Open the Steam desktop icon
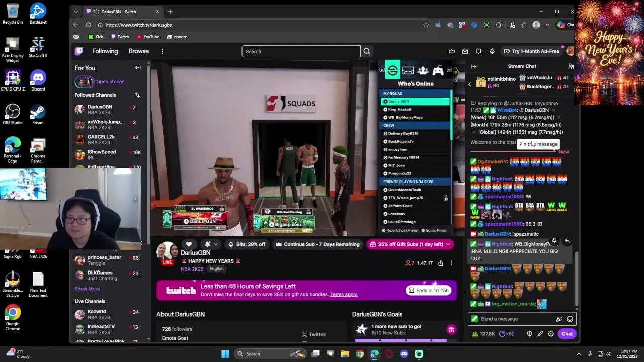Viewport: 644px width, 362px height. pos(38,114)
